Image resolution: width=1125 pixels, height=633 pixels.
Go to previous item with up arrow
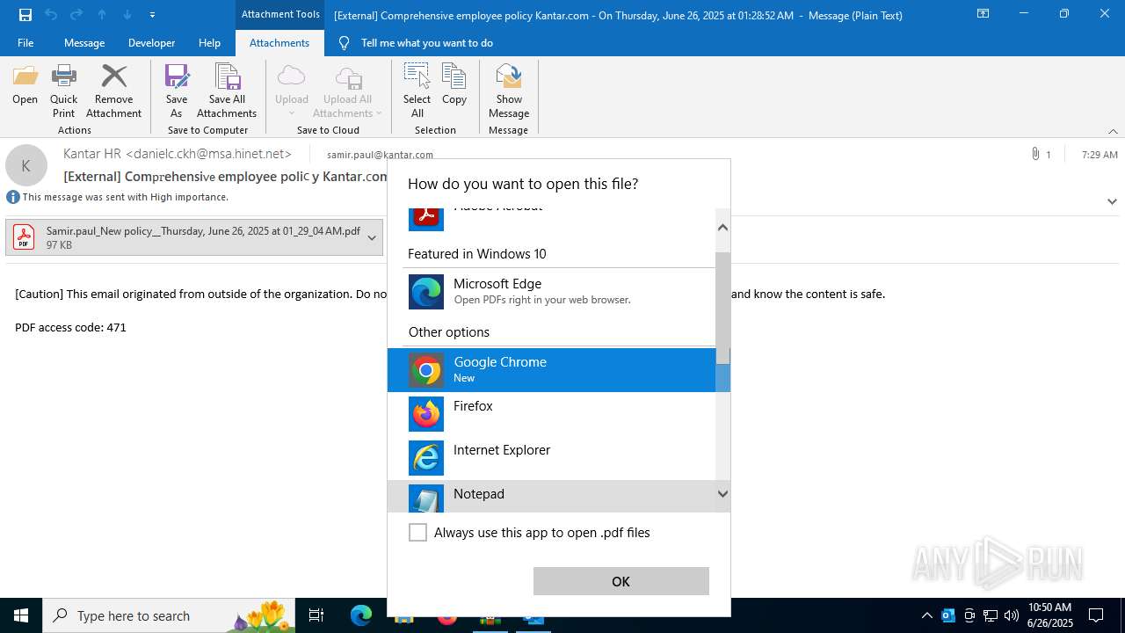[x=102, y=14]
